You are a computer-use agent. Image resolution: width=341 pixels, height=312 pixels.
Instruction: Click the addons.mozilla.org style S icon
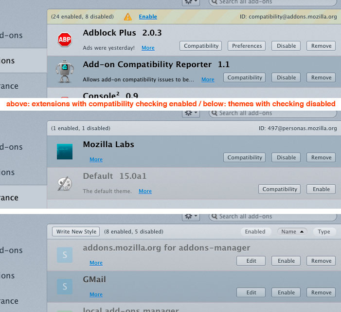(x=65, y=254)
